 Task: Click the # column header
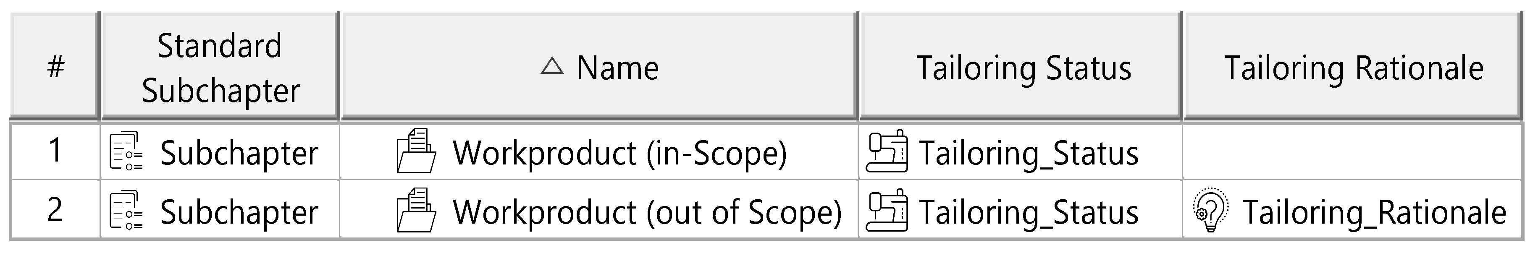tap(55, 68)
